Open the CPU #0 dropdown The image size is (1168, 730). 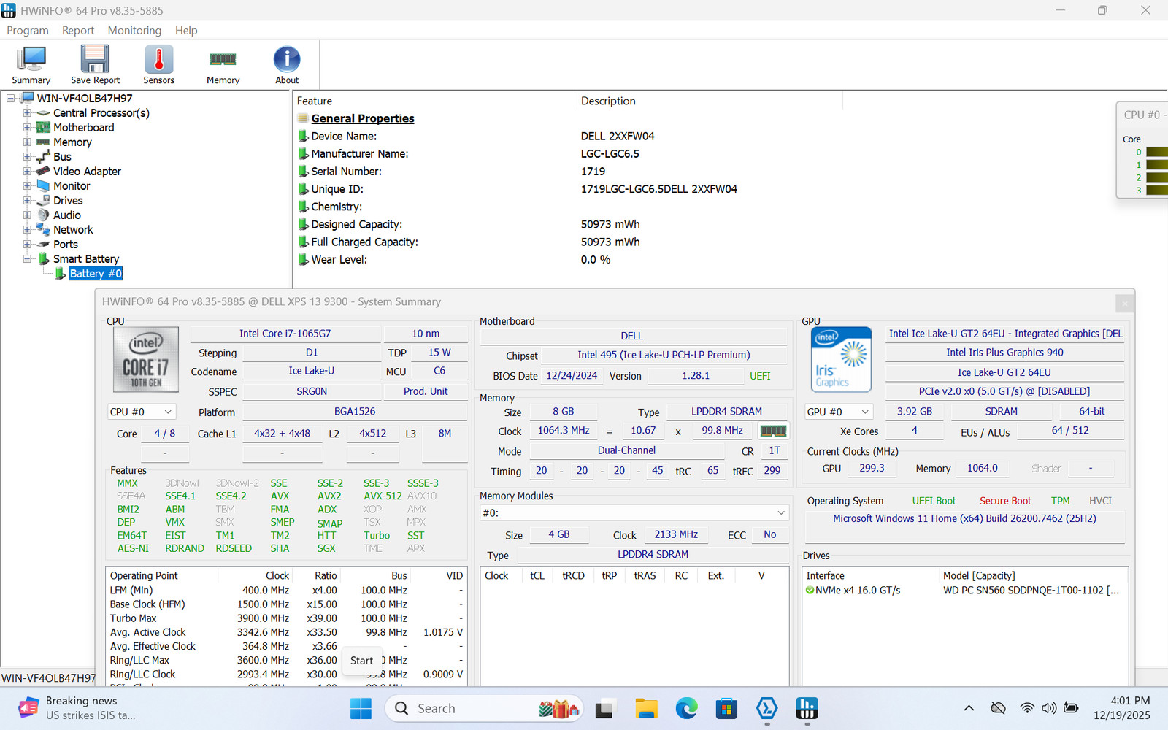tap(142, 412)
